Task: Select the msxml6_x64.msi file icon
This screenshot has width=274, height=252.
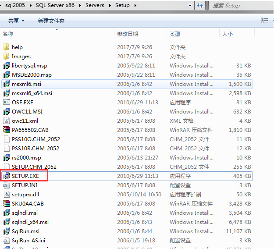Action: [7, 93]
